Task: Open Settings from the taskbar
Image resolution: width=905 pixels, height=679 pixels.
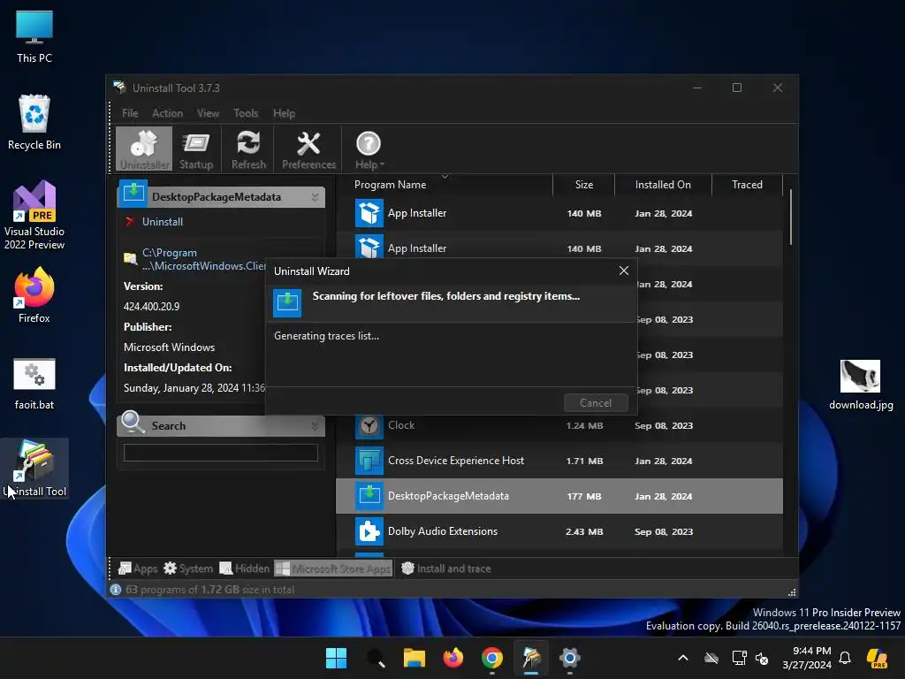Action: coord(570,658)
